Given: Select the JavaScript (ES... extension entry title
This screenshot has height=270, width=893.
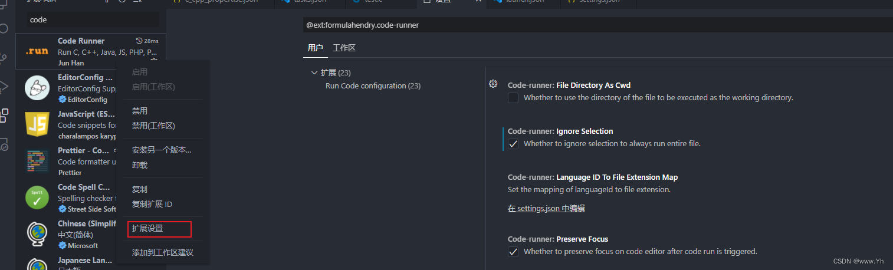Looking at the screenshot, I should pyautogui.click(x=86, y=114).
